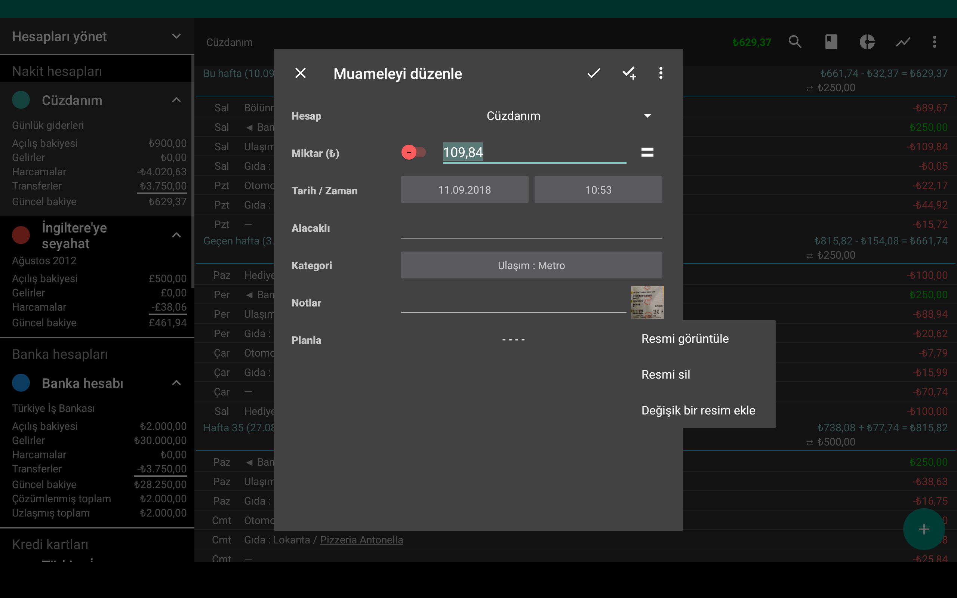Select Resmi görüntüle menu entry
The height and width of the screenshot is (598, 957).
tap(685, 339)
